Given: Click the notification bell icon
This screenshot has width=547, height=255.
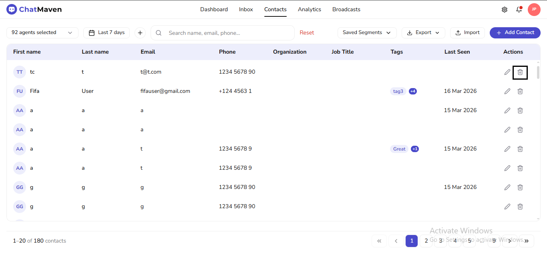Looking at the screenshot, I should pos(519,9).
